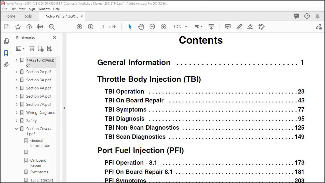
Task: Open notifications with the bell icon
Action: coord(317,16)
